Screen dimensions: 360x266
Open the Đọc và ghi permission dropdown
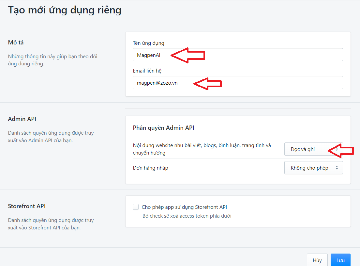(x=313, y=149)
